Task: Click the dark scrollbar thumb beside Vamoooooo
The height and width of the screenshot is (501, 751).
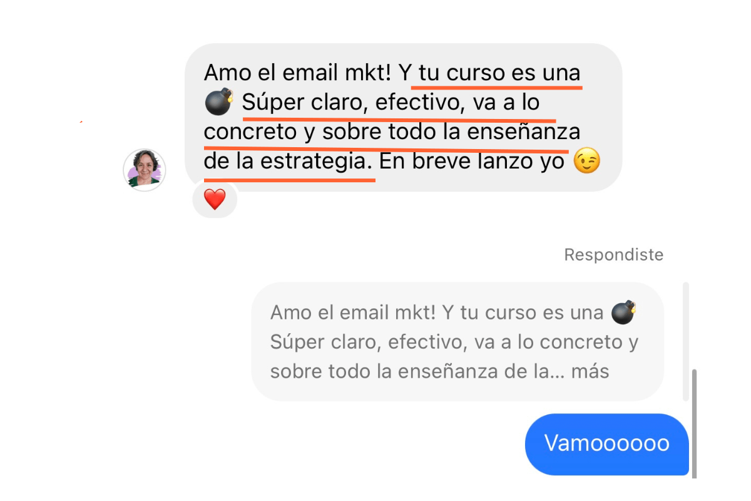Action: point(693,424)
